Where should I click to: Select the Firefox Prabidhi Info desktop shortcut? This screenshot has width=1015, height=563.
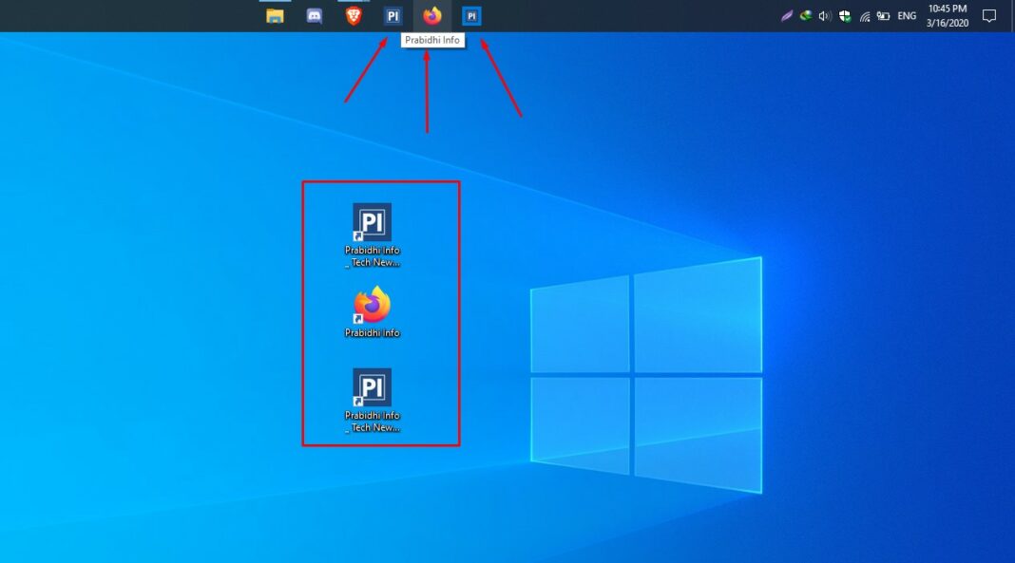coord(371,309)
